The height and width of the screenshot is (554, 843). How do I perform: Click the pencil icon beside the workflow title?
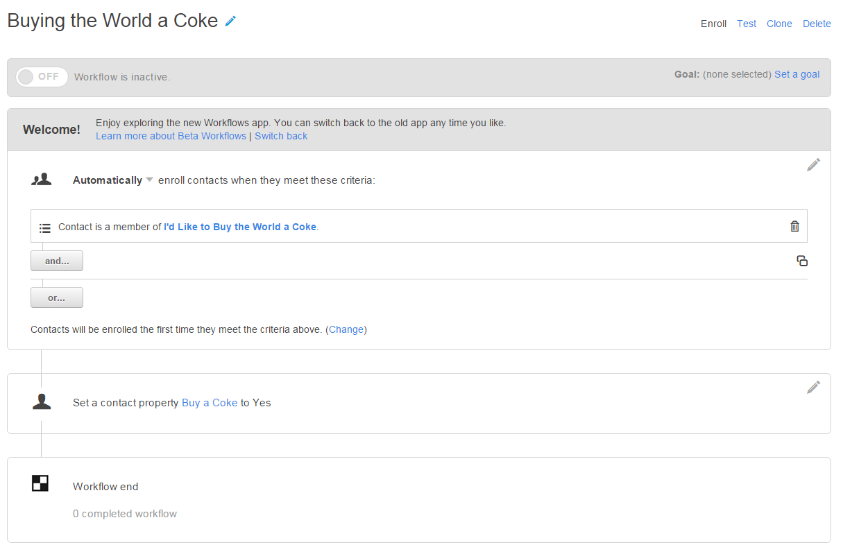(231, 21)
